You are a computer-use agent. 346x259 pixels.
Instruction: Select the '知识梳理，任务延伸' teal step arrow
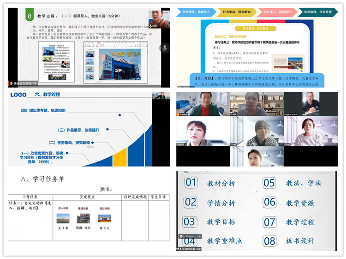[x=318, y=12]
